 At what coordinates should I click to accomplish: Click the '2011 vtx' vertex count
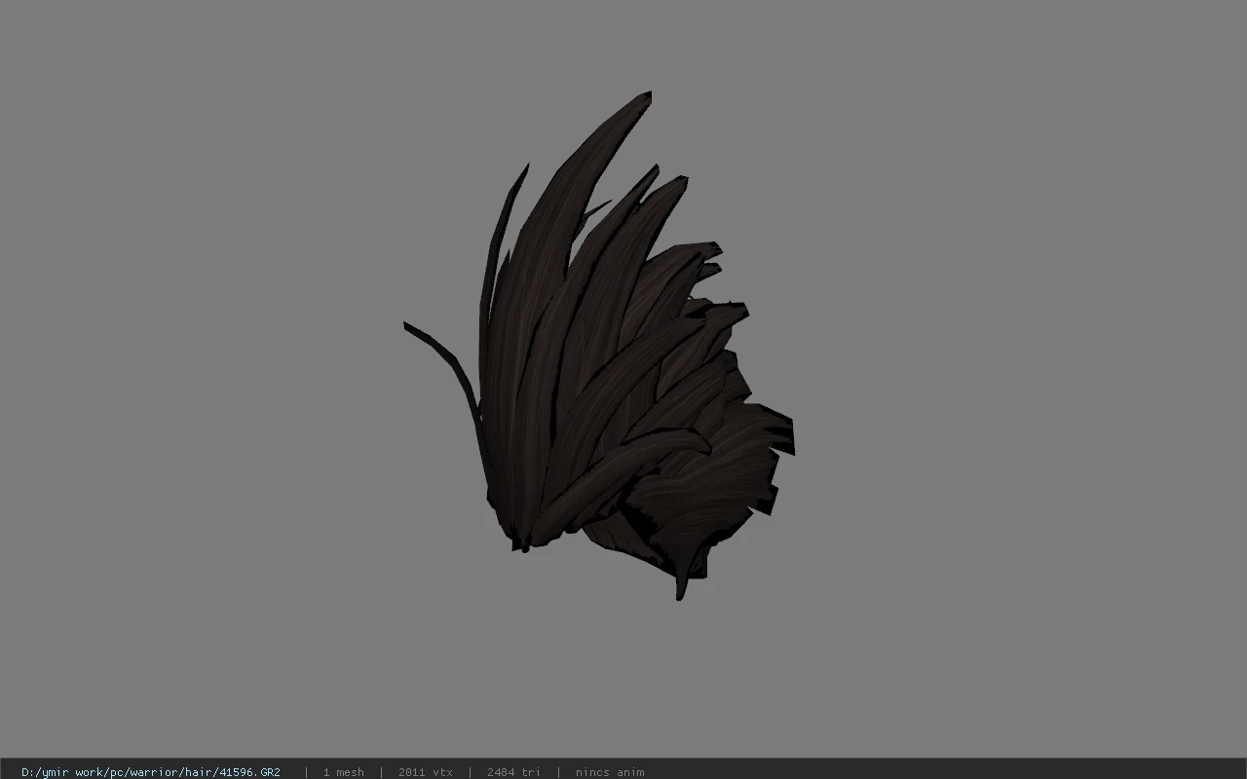pyautogui.click(x=426, y=772)
